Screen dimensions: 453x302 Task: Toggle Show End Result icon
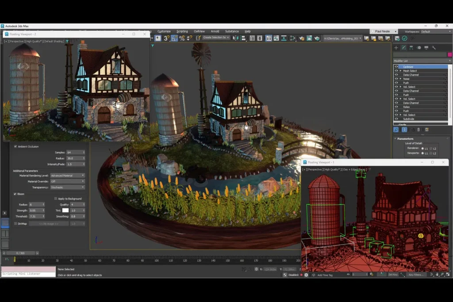point(404,130)
